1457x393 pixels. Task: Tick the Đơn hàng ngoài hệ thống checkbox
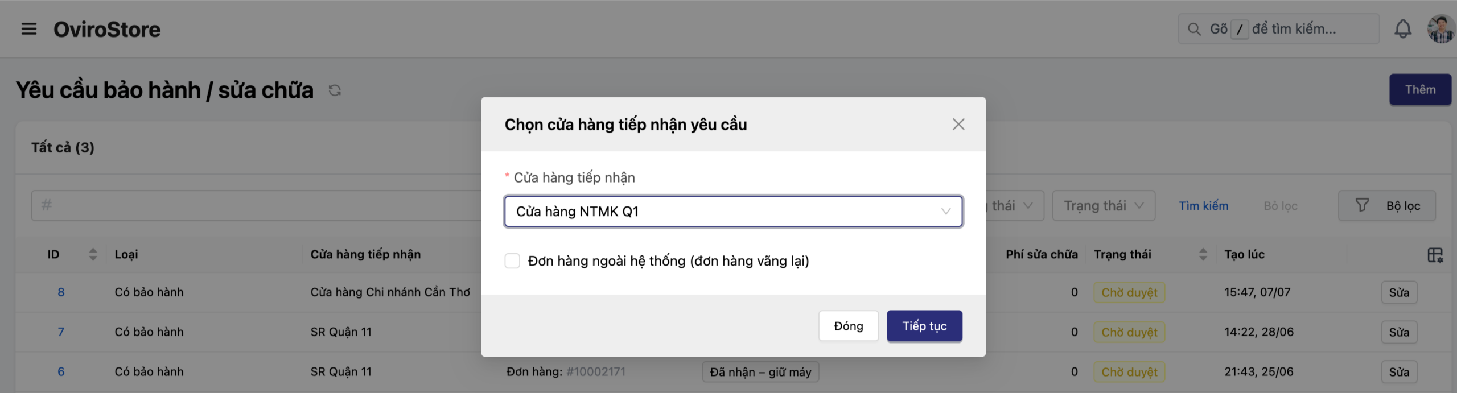512,261
